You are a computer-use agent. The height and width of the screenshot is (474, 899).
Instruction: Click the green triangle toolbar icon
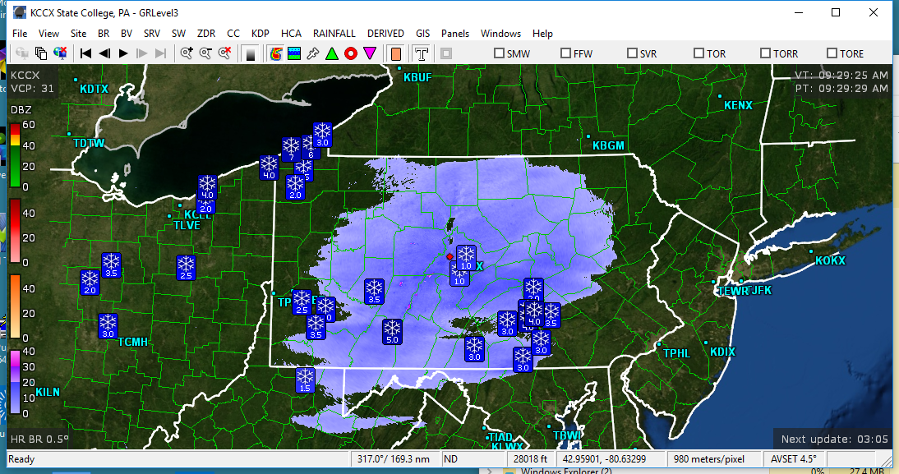(x=331, y=53)
